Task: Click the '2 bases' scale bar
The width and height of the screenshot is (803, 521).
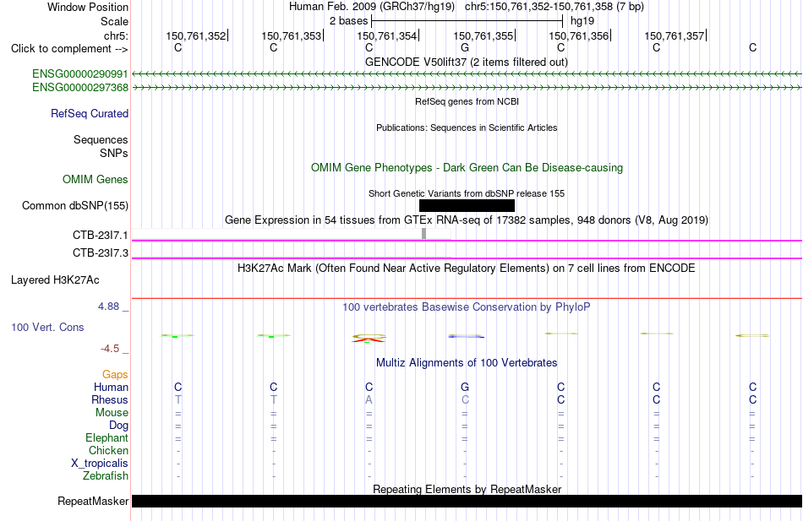Action: click(x=467, y=21)
